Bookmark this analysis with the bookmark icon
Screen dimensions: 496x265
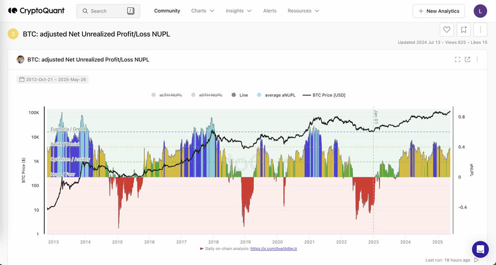click(x=463, y=30)
